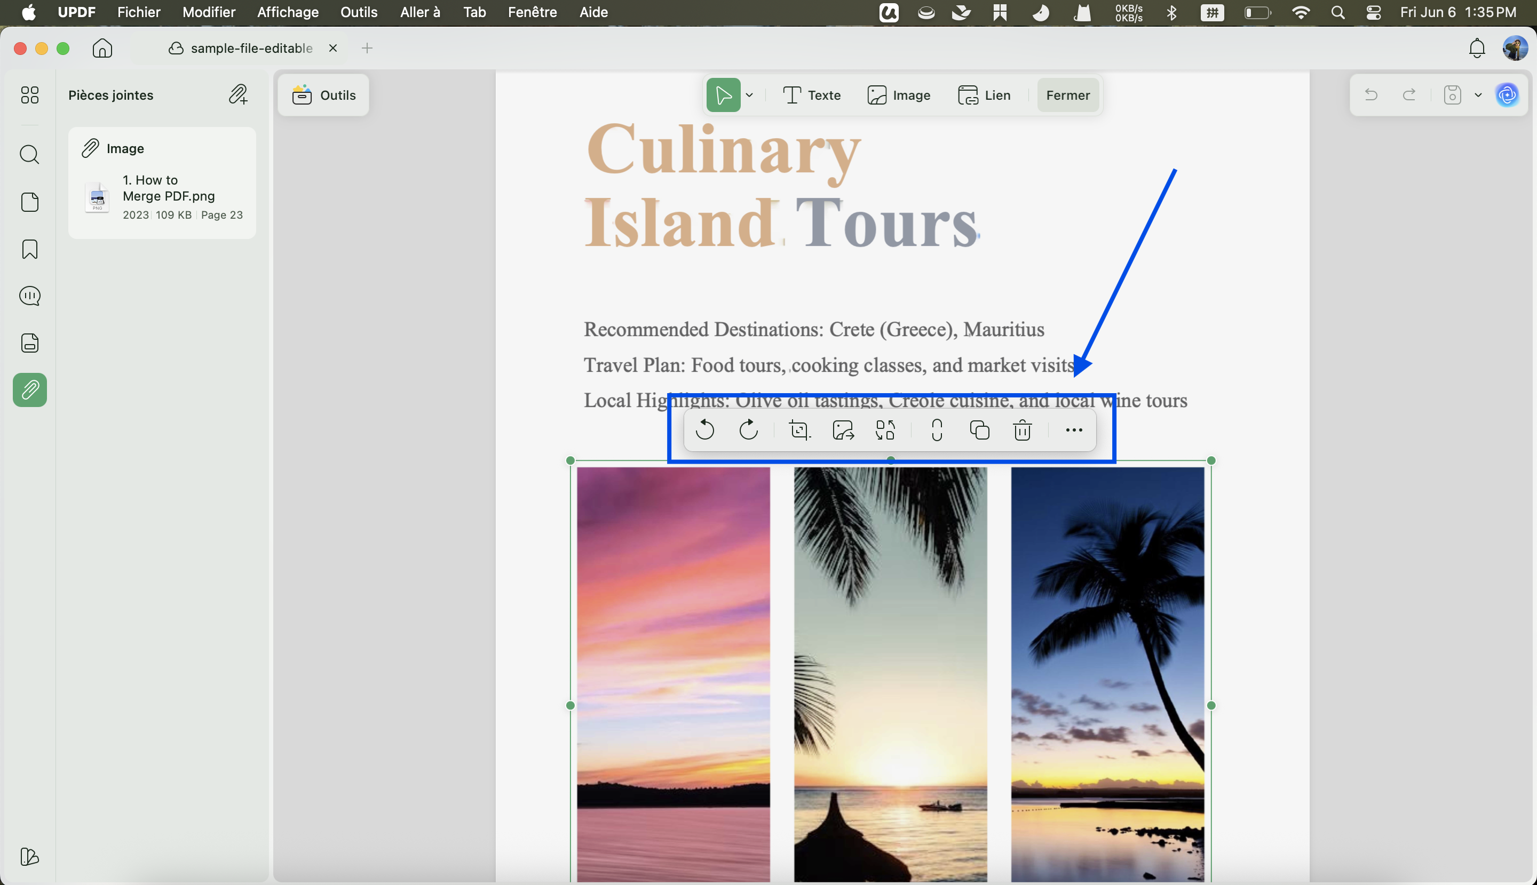The height and width of the screenshot is (885, 1537).
Task: Open the Affichage menu
Action: point(288,12)
